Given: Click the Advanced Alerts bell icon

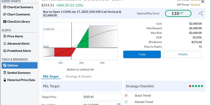Looking at the screenshot, I should (5, 44).
